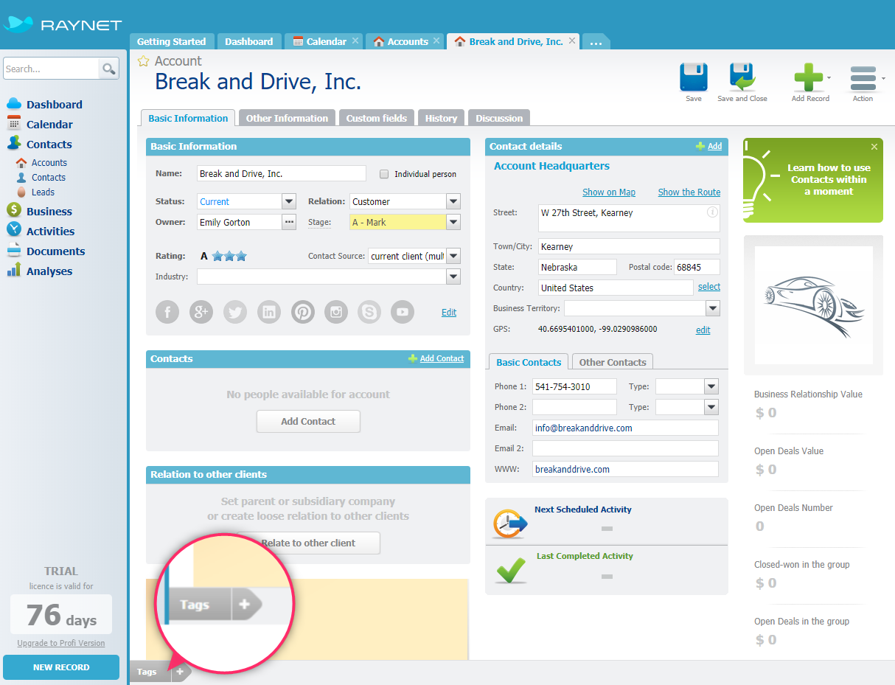Screen dimensions: 895x685
Task: Tick the Individual person checkbox
Action: (384, 174)
